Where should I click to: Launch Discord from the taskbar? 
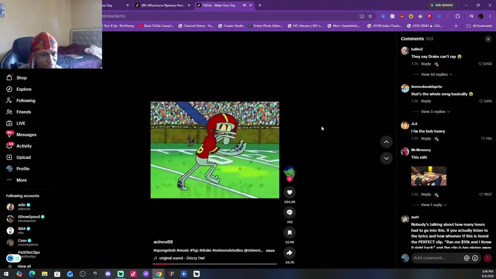click(108, 274)
